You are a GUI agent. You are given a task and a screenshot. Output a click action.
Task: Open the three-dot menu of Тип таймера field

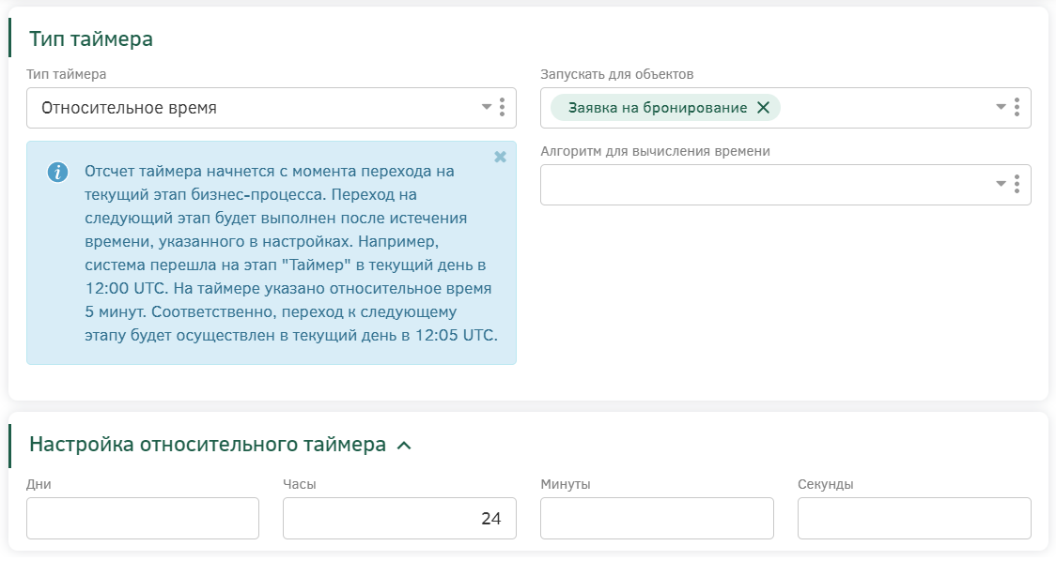click(x=502, y=107)
